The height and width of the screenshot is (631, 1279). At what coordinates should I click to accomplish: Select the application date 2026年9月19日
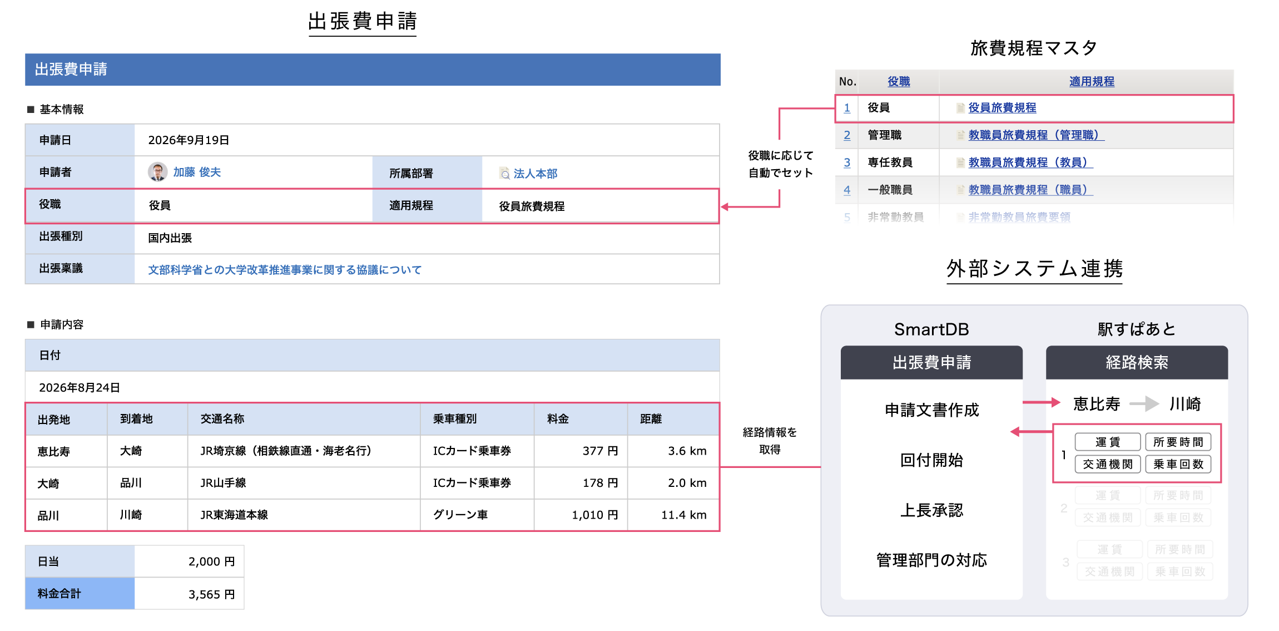click(x=189, y=140)
